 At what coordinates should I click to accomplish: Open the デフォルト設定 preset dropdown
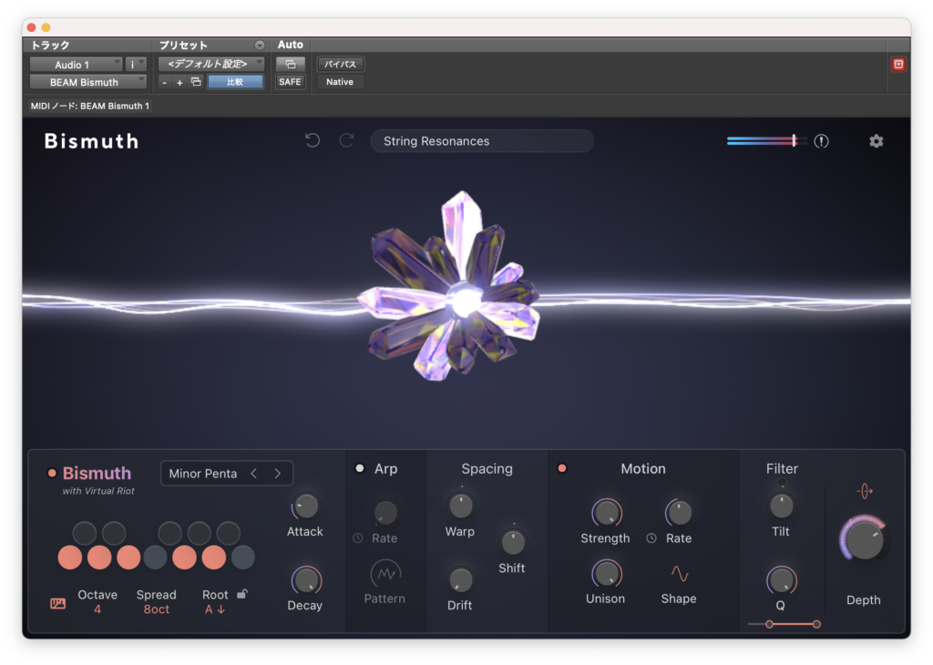click(211, 65)
